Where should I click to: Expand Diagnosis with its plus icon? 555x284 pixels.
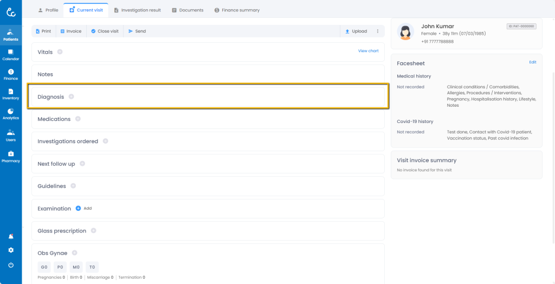click(x=71, y=96)
